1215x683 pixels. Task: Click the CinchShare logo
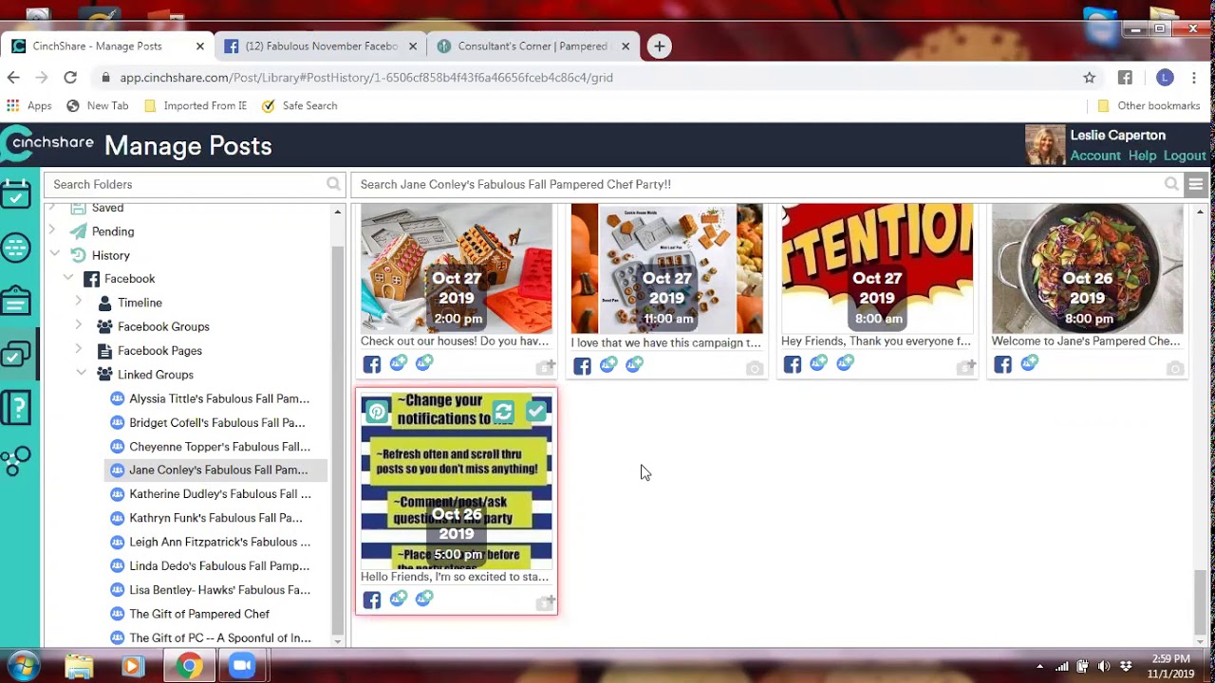tap(47, 143)
